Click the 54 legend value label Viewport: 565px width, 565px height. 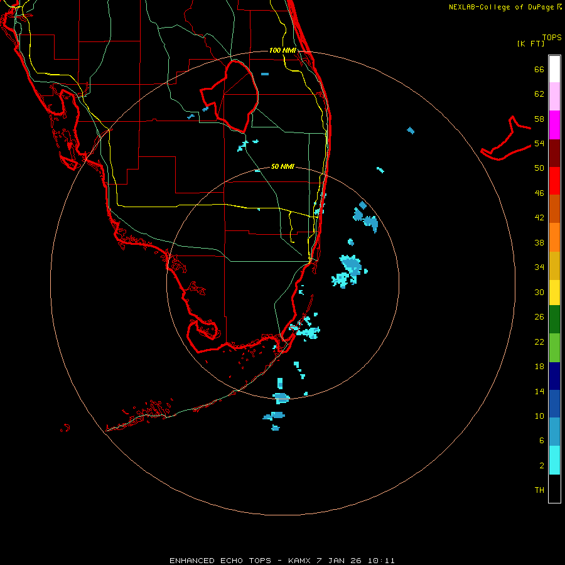click(x=539, y=143)
